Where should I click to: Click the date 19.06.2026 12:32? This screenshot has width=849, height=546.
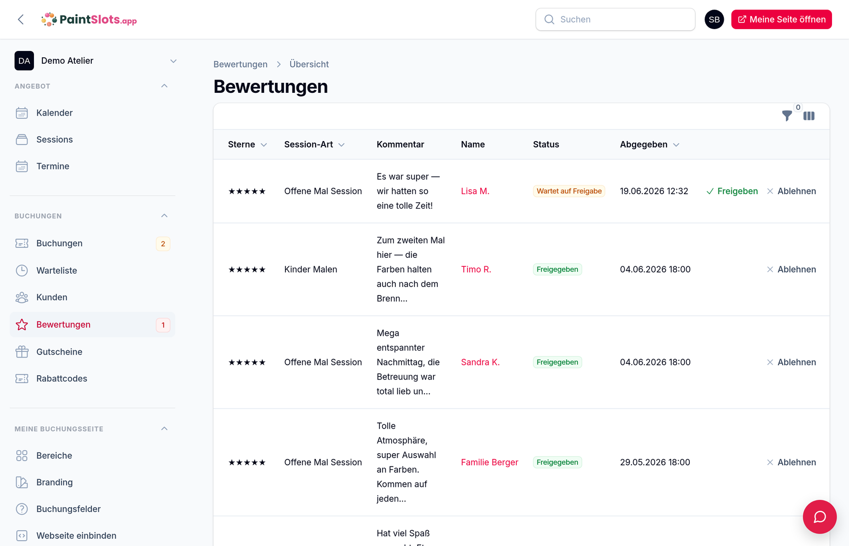coord(654,191)
